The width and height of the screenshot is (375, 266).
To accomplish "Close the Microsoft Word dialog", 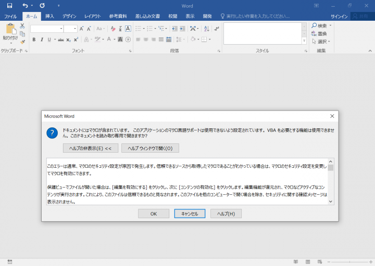I will coord(332,116).
